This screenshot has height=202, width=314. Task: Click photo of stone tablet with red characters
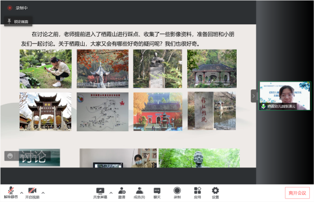[x=212, y=111]
